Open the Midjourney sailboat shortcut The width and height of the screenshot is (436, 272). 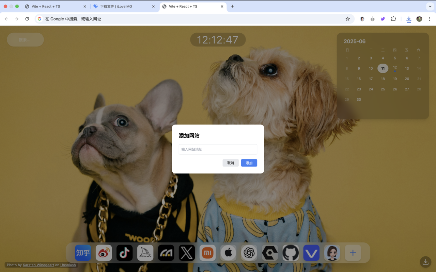[x=145, y=253]
